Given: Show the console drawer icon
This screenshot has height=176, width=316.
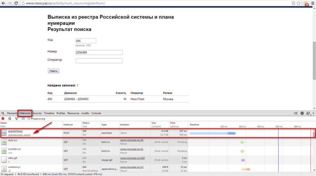Looking at the screenshot, I should tap(296, 113).
